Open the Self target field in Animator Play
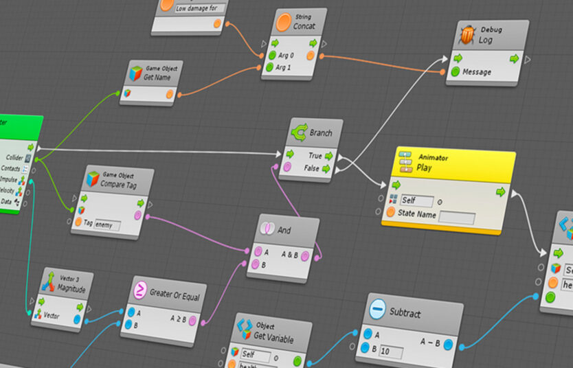Viewport: 573px width, 368px height. tap(416, 200)
